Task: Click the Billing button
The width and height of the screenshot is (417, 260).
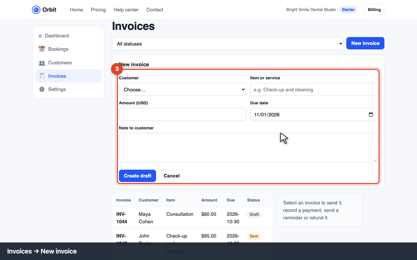Action: [x=374, y=10]
